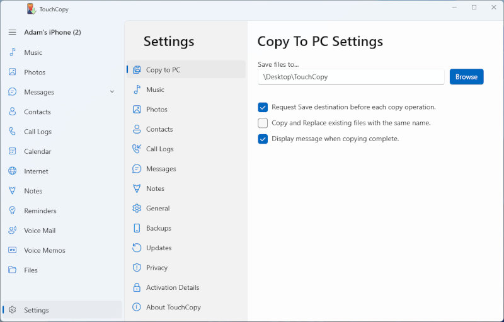Click Adam's iPhone (2) device name
Viewport: 504px width, 322px height.
click(x=52, y=32)
